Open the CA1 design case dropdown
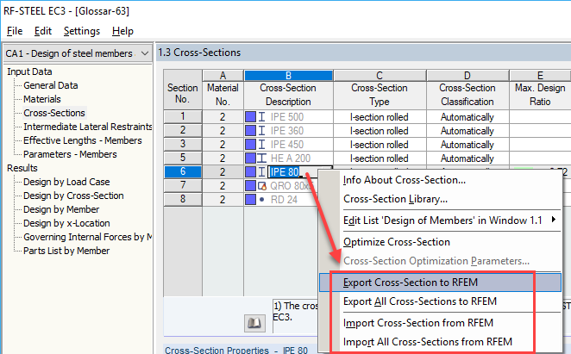This screenshot has width=571, height=354. (145, 53)
